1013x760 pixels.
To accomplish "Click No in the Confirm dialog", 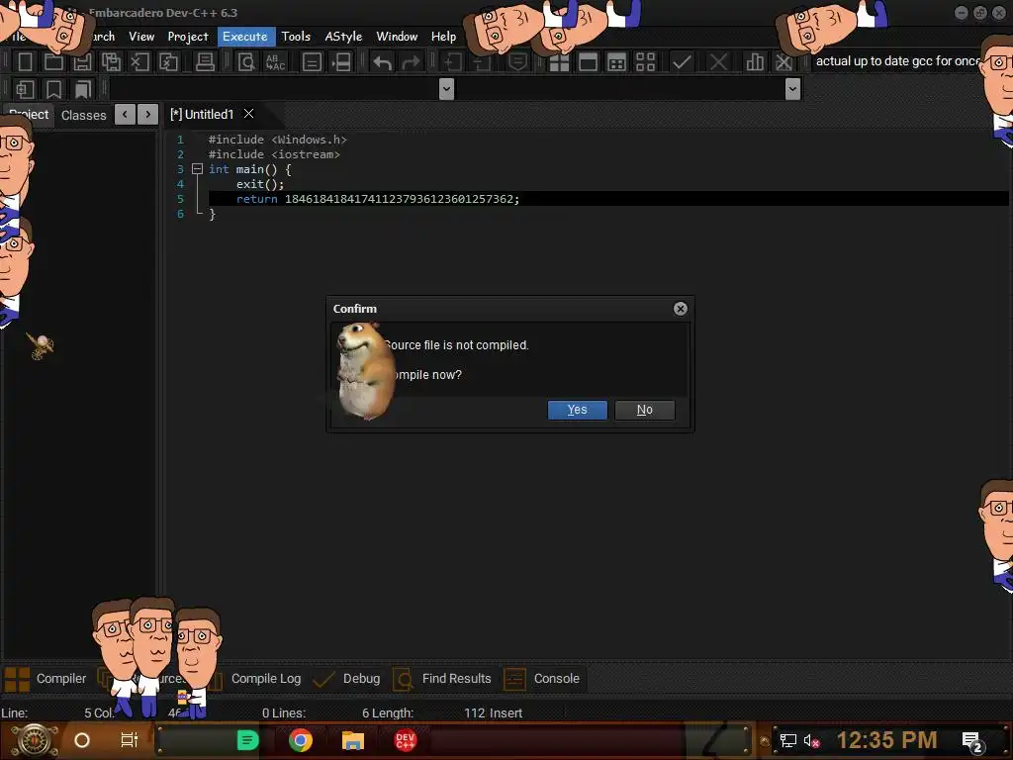I will (x=644, y=410).
